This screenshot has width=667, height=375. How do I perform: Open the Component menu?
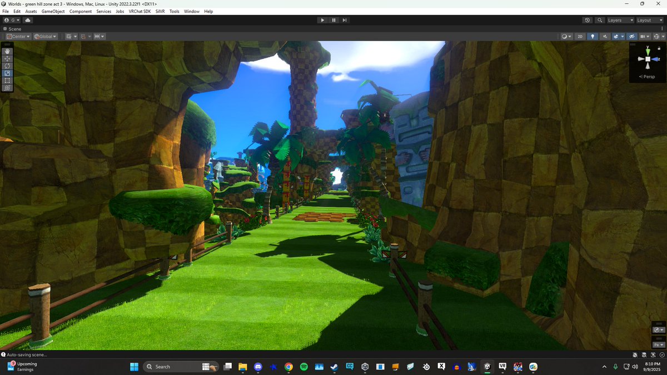pyautogui.click(x=81, y=11)
